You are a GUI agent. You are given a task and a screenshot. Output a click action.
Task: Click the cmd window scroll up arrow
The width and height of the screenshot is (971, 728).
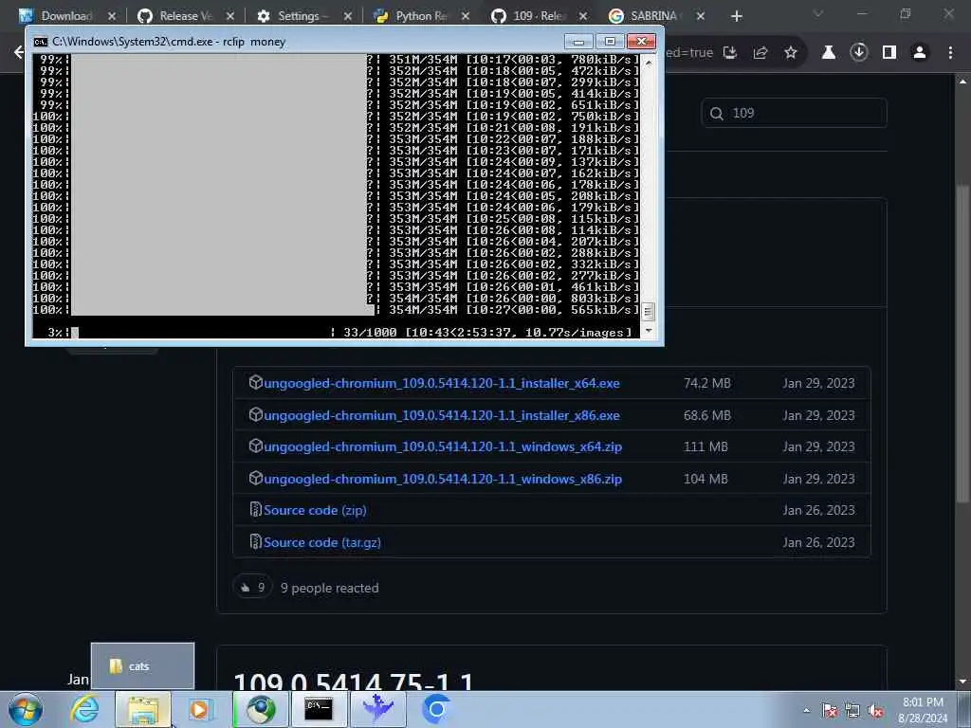pyautogui.click(x=649, y=62)
